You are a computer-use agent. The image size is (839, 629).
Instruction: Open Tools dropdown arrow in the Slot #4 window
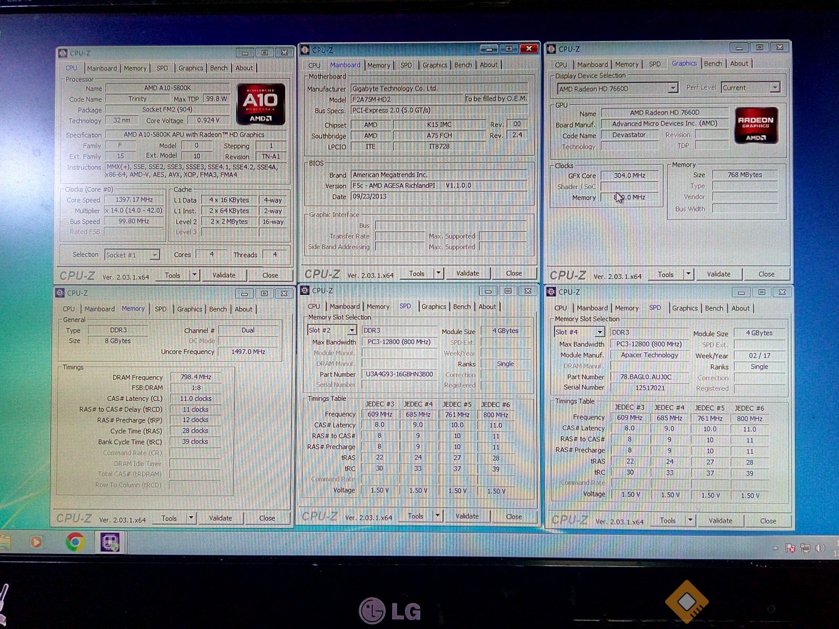click(x=690, y=520)
